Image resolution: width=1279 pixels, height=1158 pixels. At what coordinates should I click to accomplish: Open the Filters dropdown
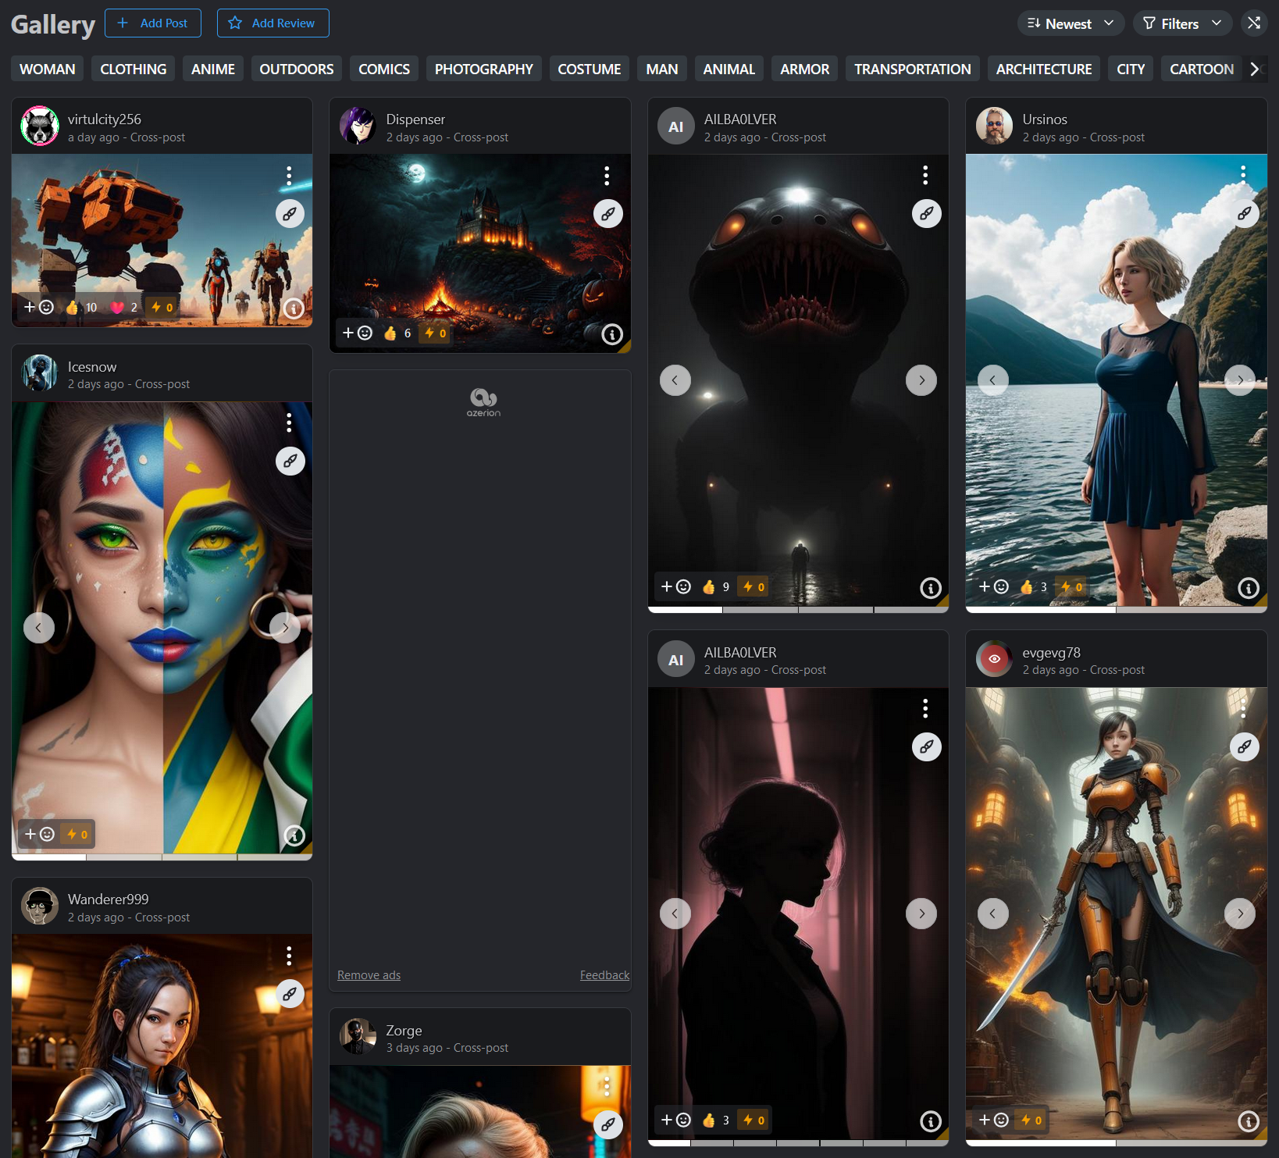pyautogui.click(x=1182, y=23)
